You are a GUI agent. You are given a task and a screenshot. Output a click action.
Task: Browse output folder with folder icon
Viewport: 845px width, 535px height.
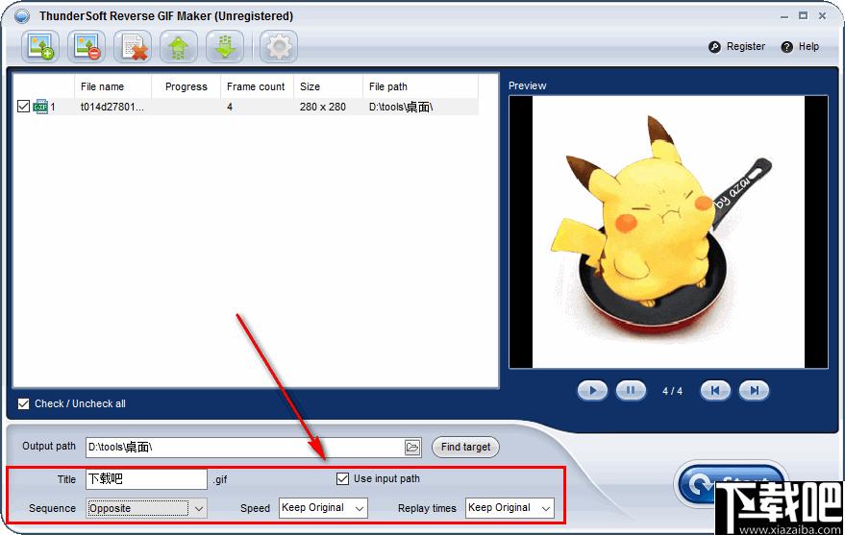[x=412, y=448]
